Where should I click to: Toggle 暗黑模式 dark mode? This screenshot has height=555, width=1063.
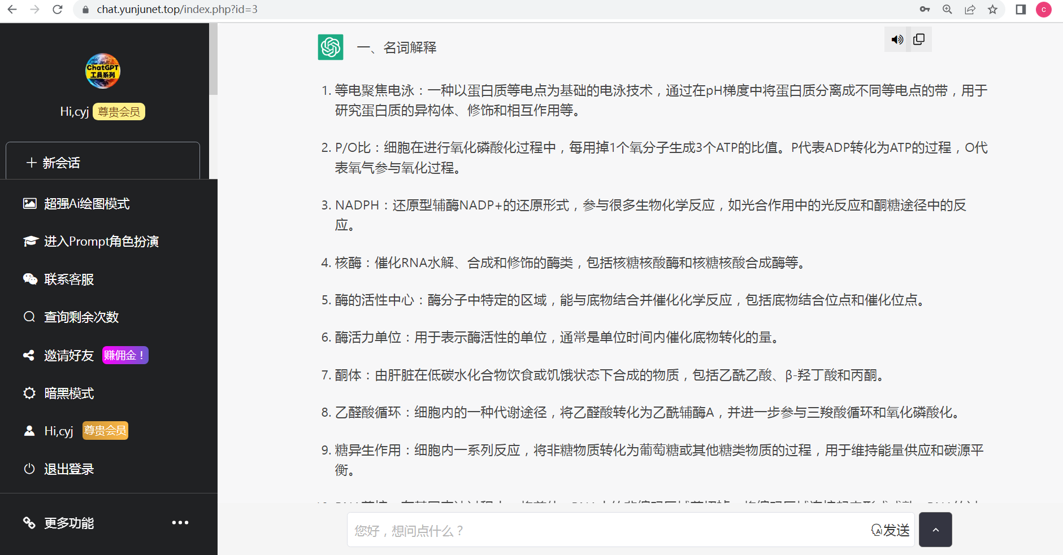point(58,393)
